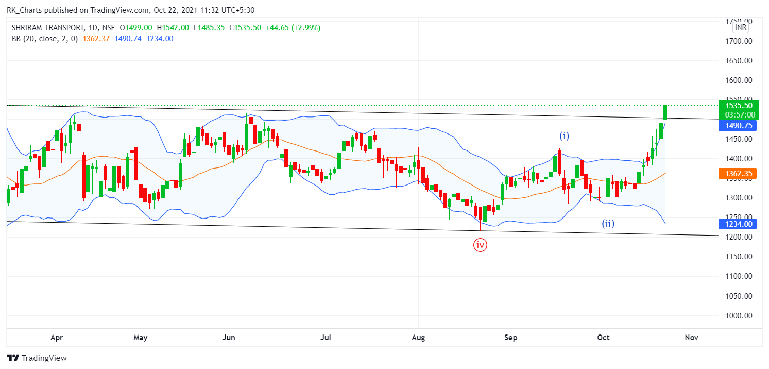
Task: Click the TradingView logo icon
Action: [x=13, y=358]
